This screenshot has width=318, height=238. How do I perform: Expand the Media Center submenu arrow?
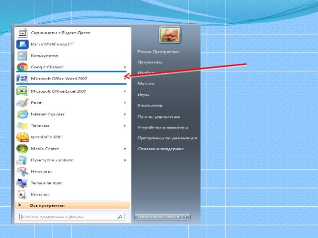pyautogui.click(x=125, y=148)
